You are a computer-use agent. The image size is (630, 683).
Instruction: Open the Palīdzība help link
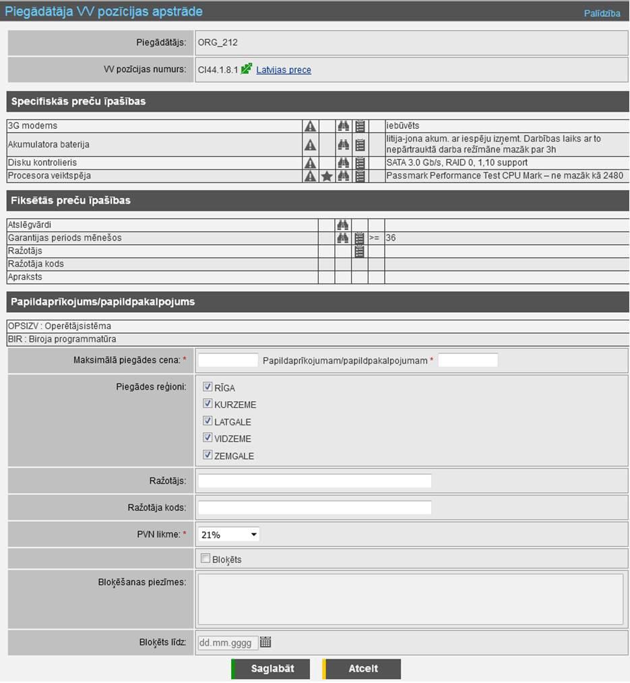(602, 13)
